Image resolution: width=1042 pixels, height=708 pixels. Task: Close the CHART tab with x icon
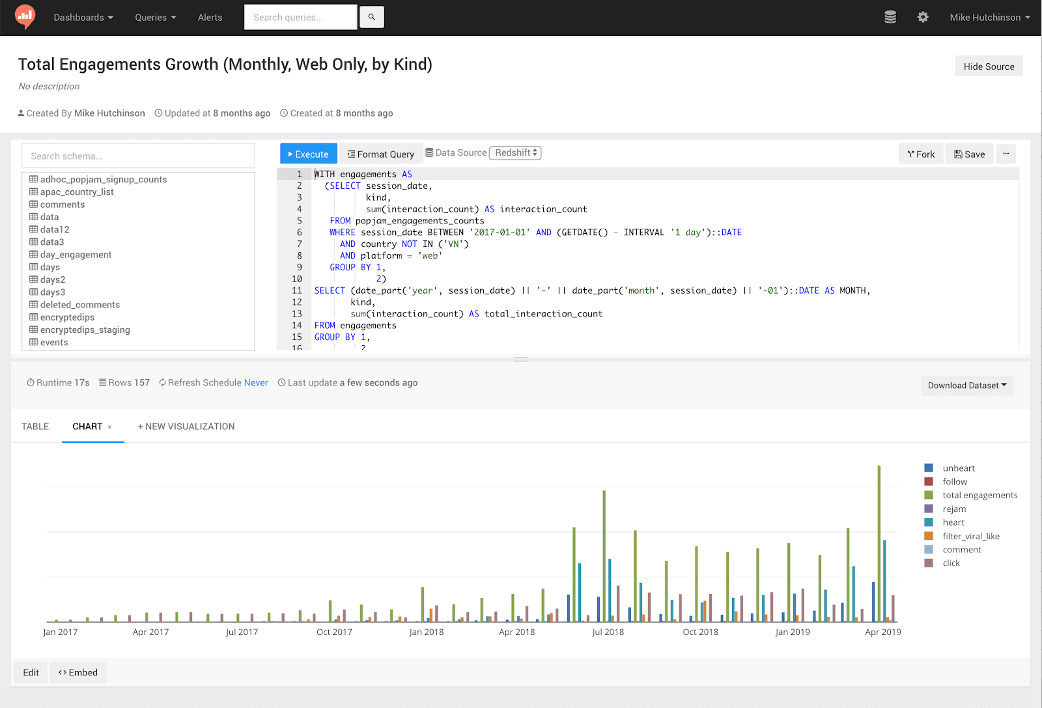[109, 427]
